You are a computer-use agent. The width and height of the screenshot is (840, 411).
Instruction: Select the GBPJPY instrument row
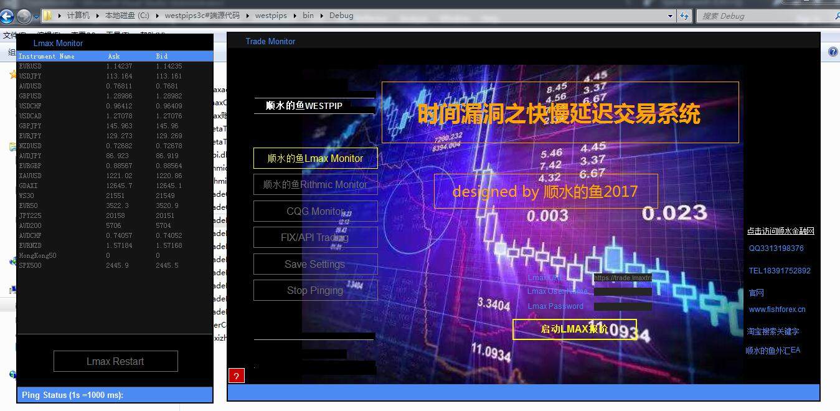pyautogui.click(x=115, y=126)
